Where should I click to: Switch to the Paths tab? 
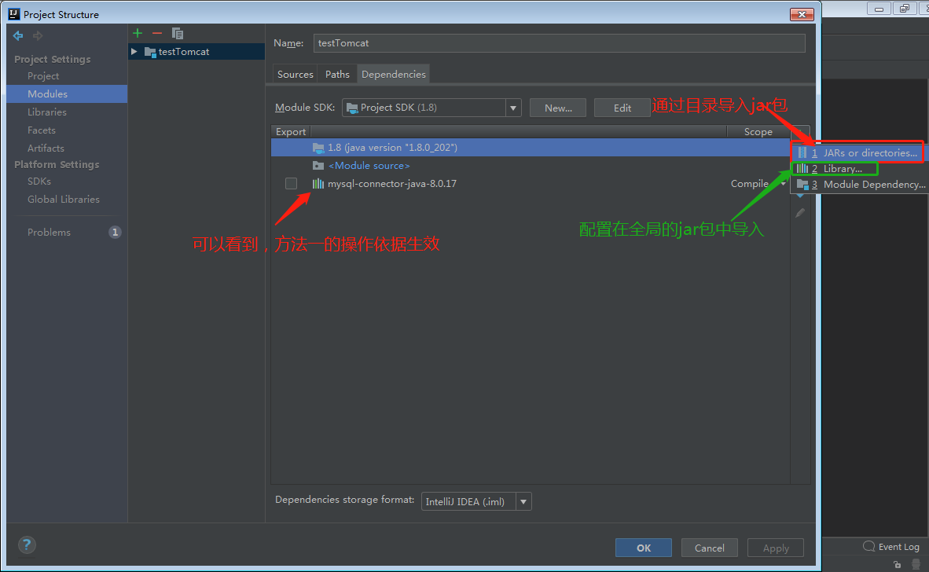tap(337, 74)
